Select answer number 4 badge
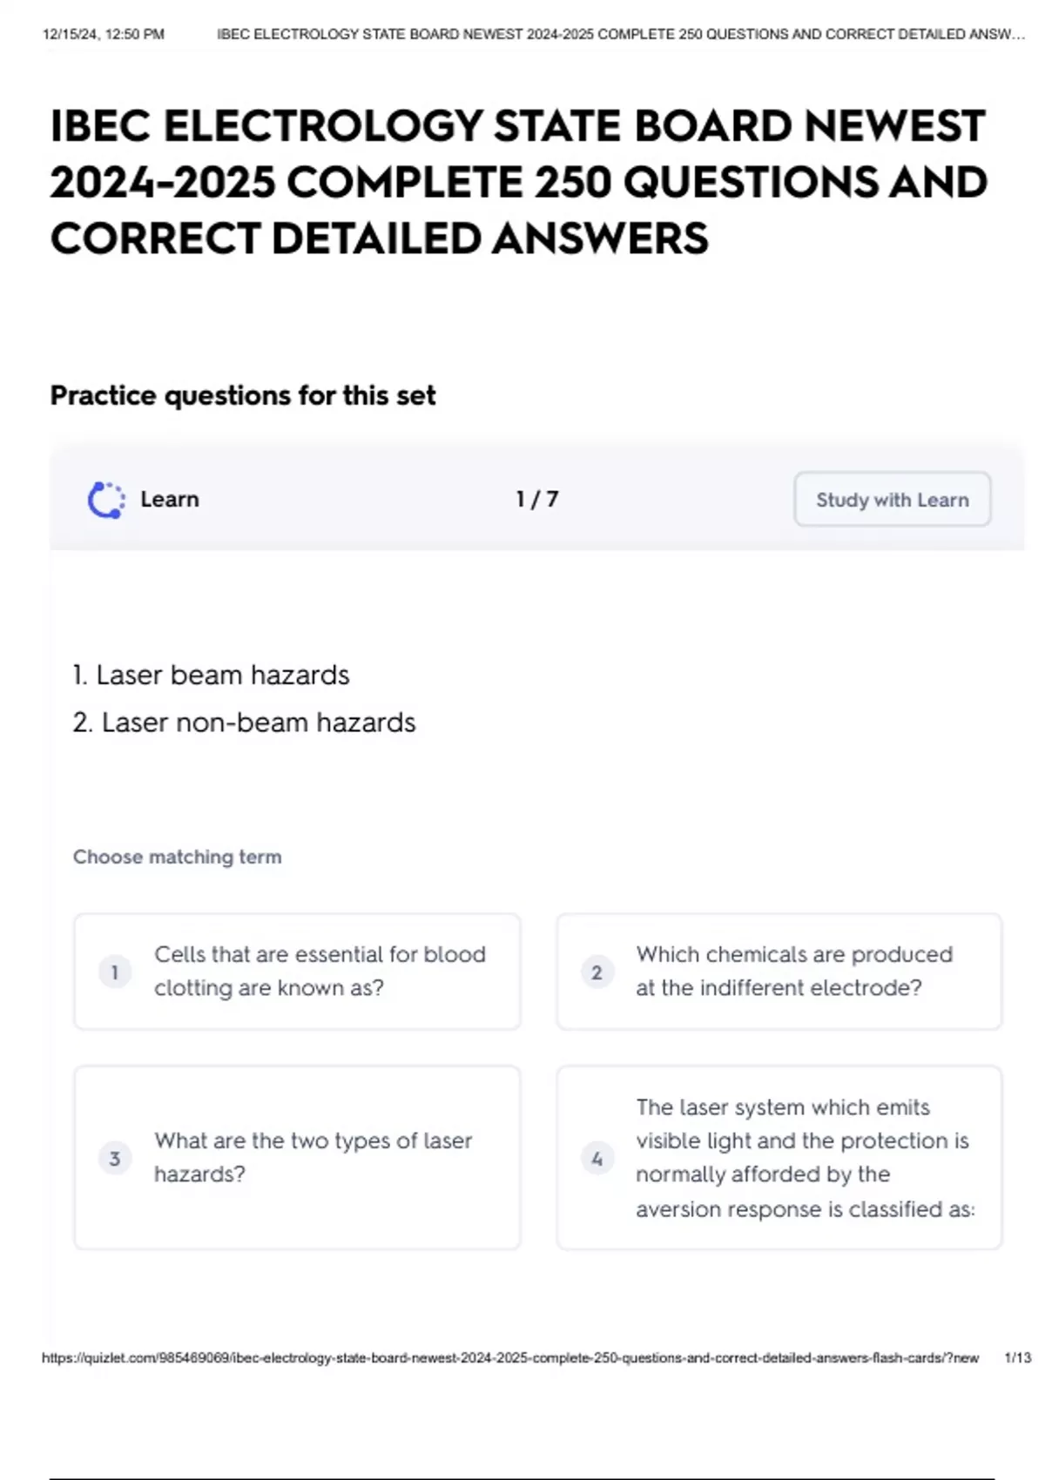 pyautogui.click(x=597, y=1158)
